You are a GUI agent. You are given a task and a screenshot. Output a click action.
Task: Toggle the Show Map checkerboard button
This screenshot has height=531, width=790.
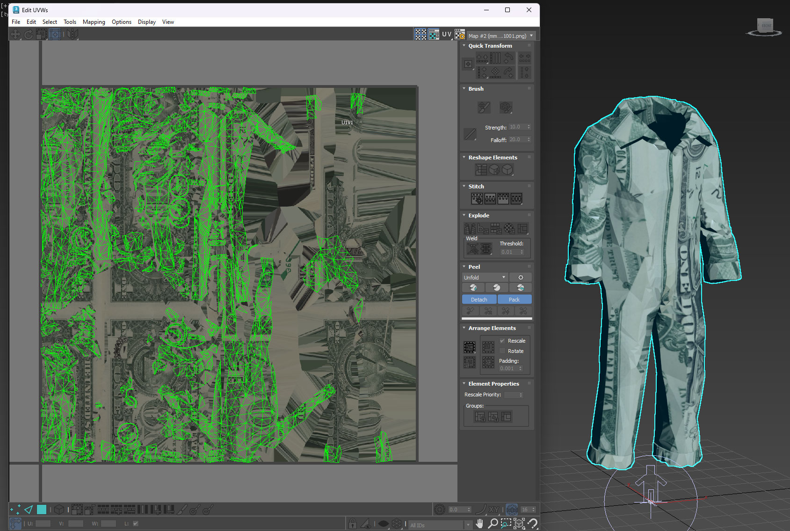(420, 34)
